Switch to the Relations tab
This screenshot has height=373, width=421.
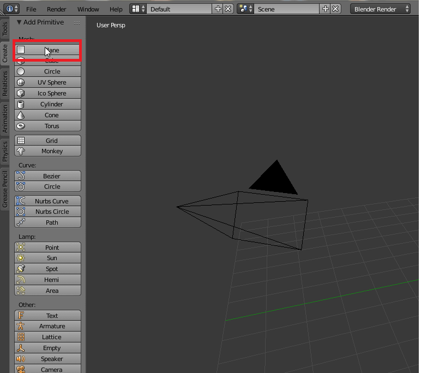[5, 84]
